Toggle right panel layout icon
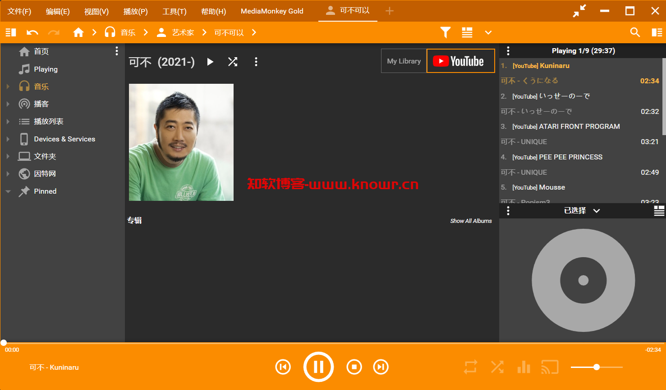Screen dimensions: 666x390 tap(657, 32)
